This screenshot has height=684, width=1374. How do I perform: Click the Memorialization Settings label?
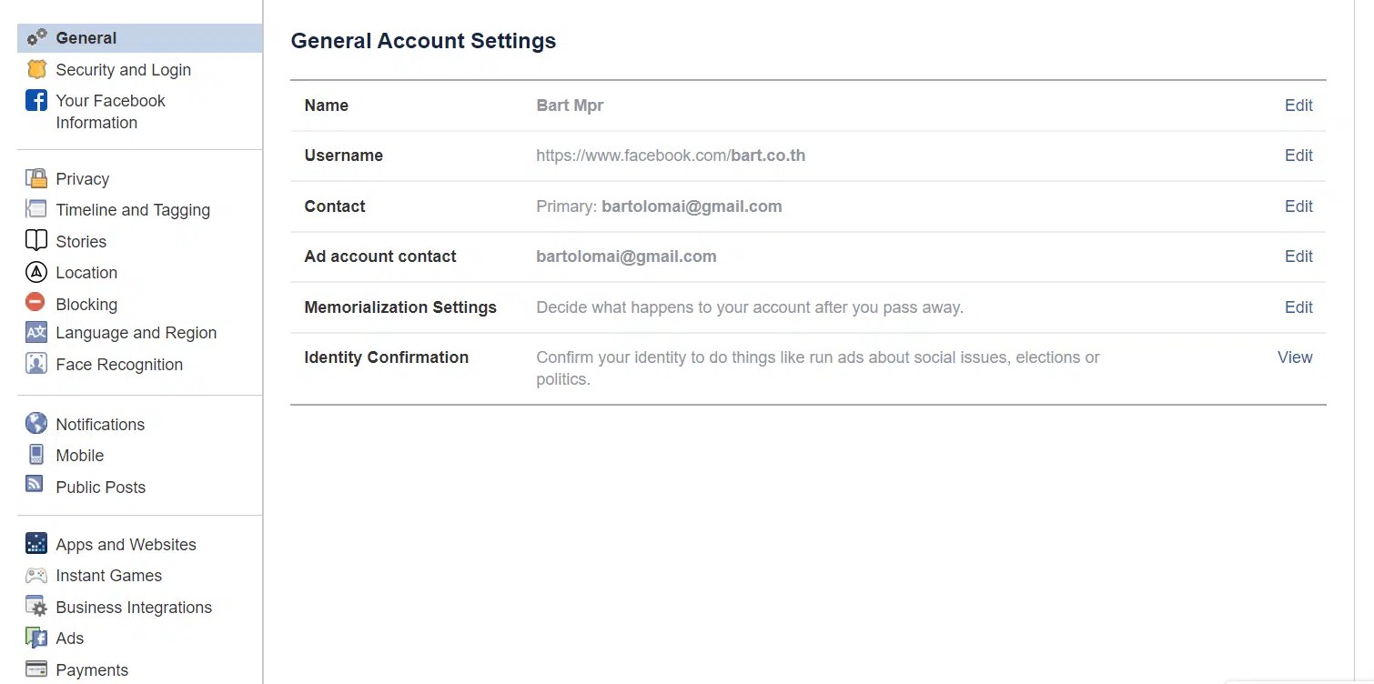[x=400, y=307]
